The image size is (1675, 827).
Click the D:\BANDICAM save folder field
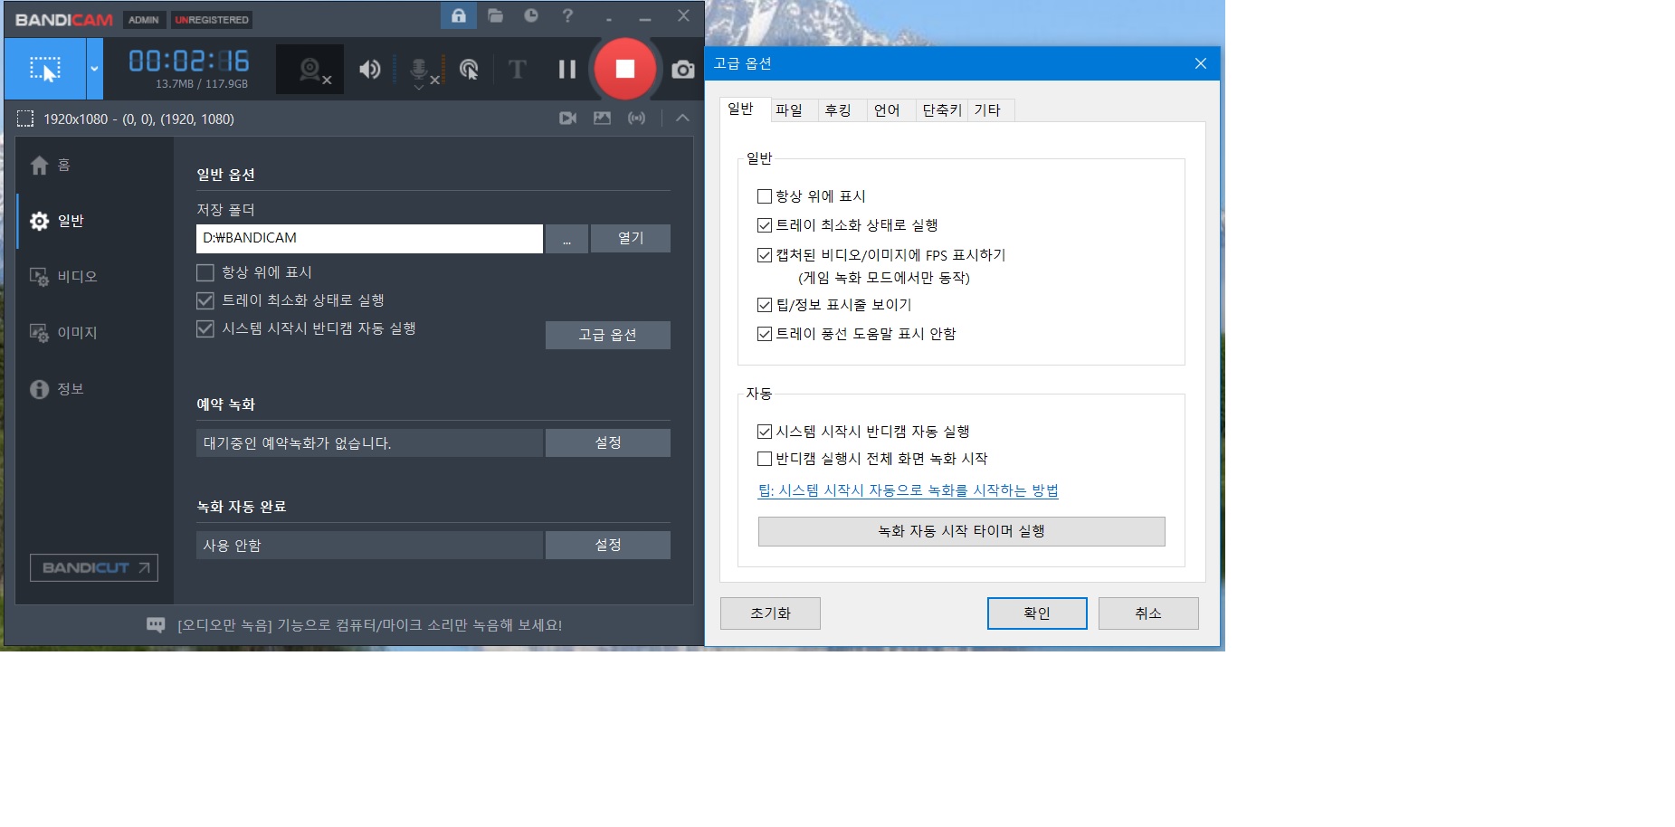click(x=369, y=238)
